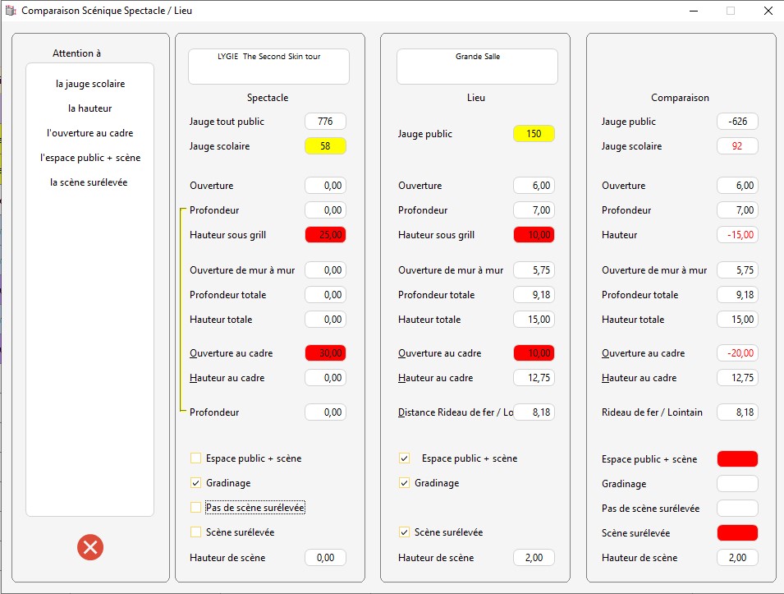This screenshot has height=594, width=784.
Task: Click the red Hauteur sous grill 25,00 field
Action: tap(325, 235)
